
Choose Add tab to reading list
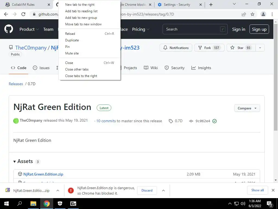90,11
